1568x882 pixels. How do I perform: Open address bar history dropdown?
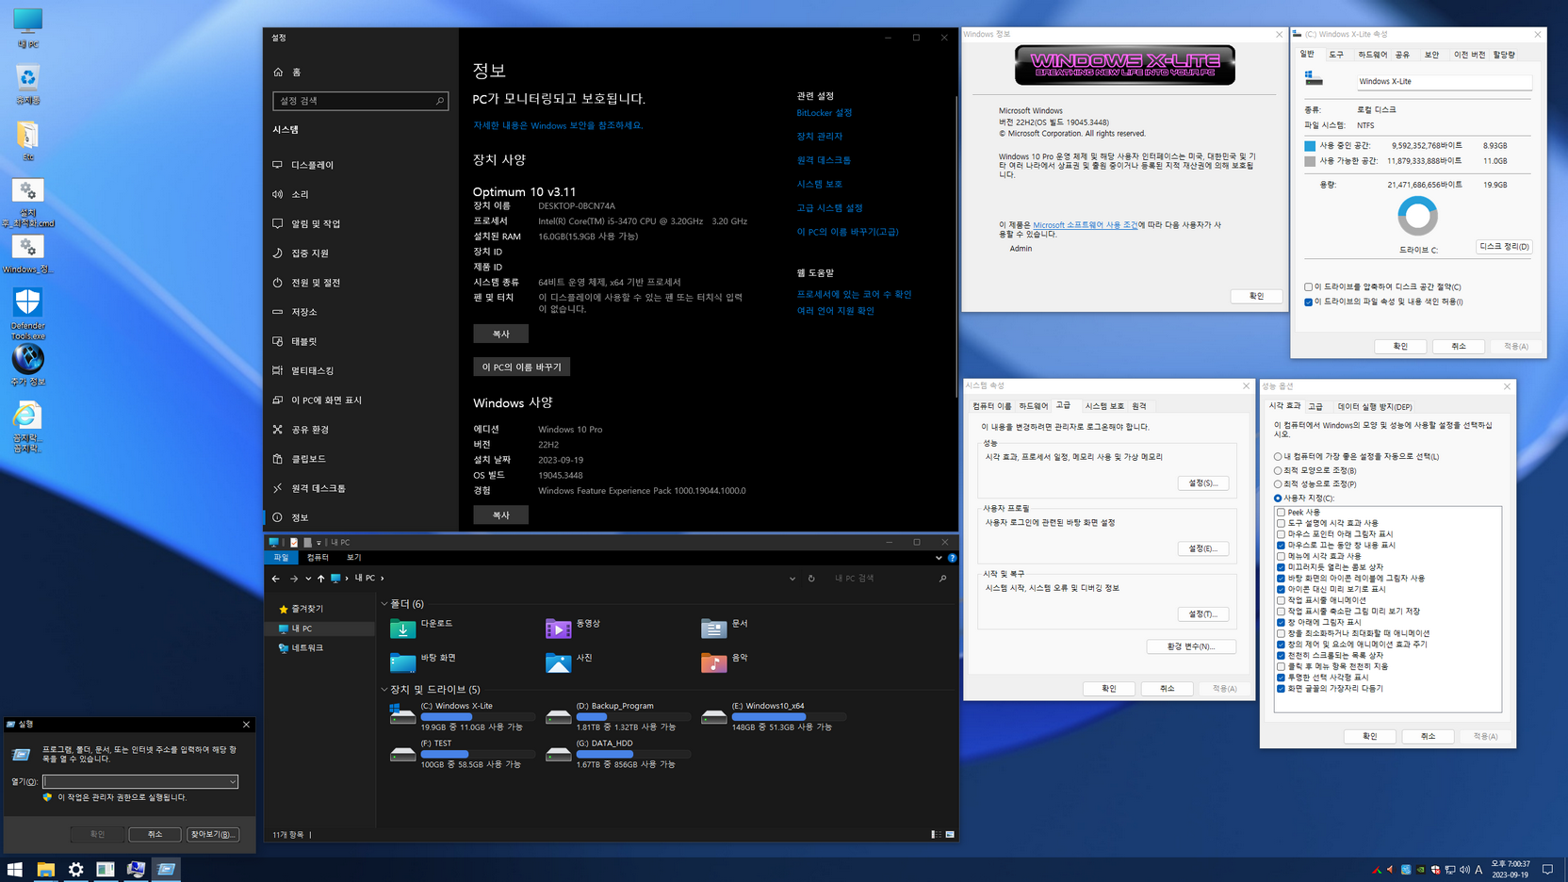(792, 579)
